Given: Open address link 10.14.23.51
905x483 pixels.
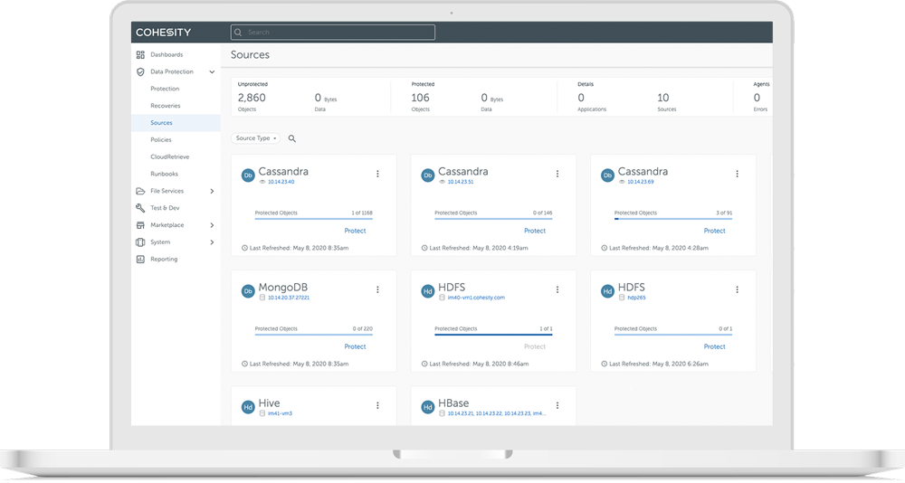Looking at the screenshot, I should [x=461, y=182].
